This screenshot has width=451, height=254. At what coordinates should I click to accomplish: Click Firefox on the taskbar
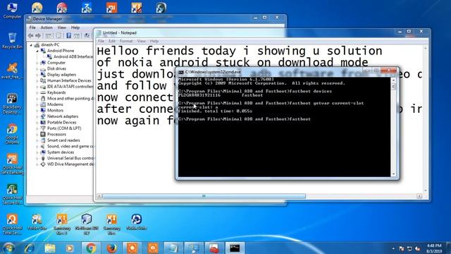tap(111, 248)
